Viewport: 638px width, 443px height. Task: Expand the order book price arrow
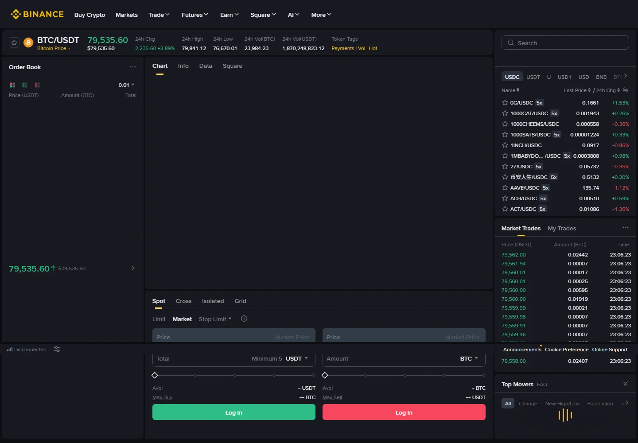(132, 268)
